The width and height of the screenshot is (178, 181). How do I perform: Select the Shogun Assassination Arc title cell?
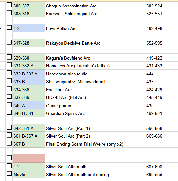coord(95,6)
